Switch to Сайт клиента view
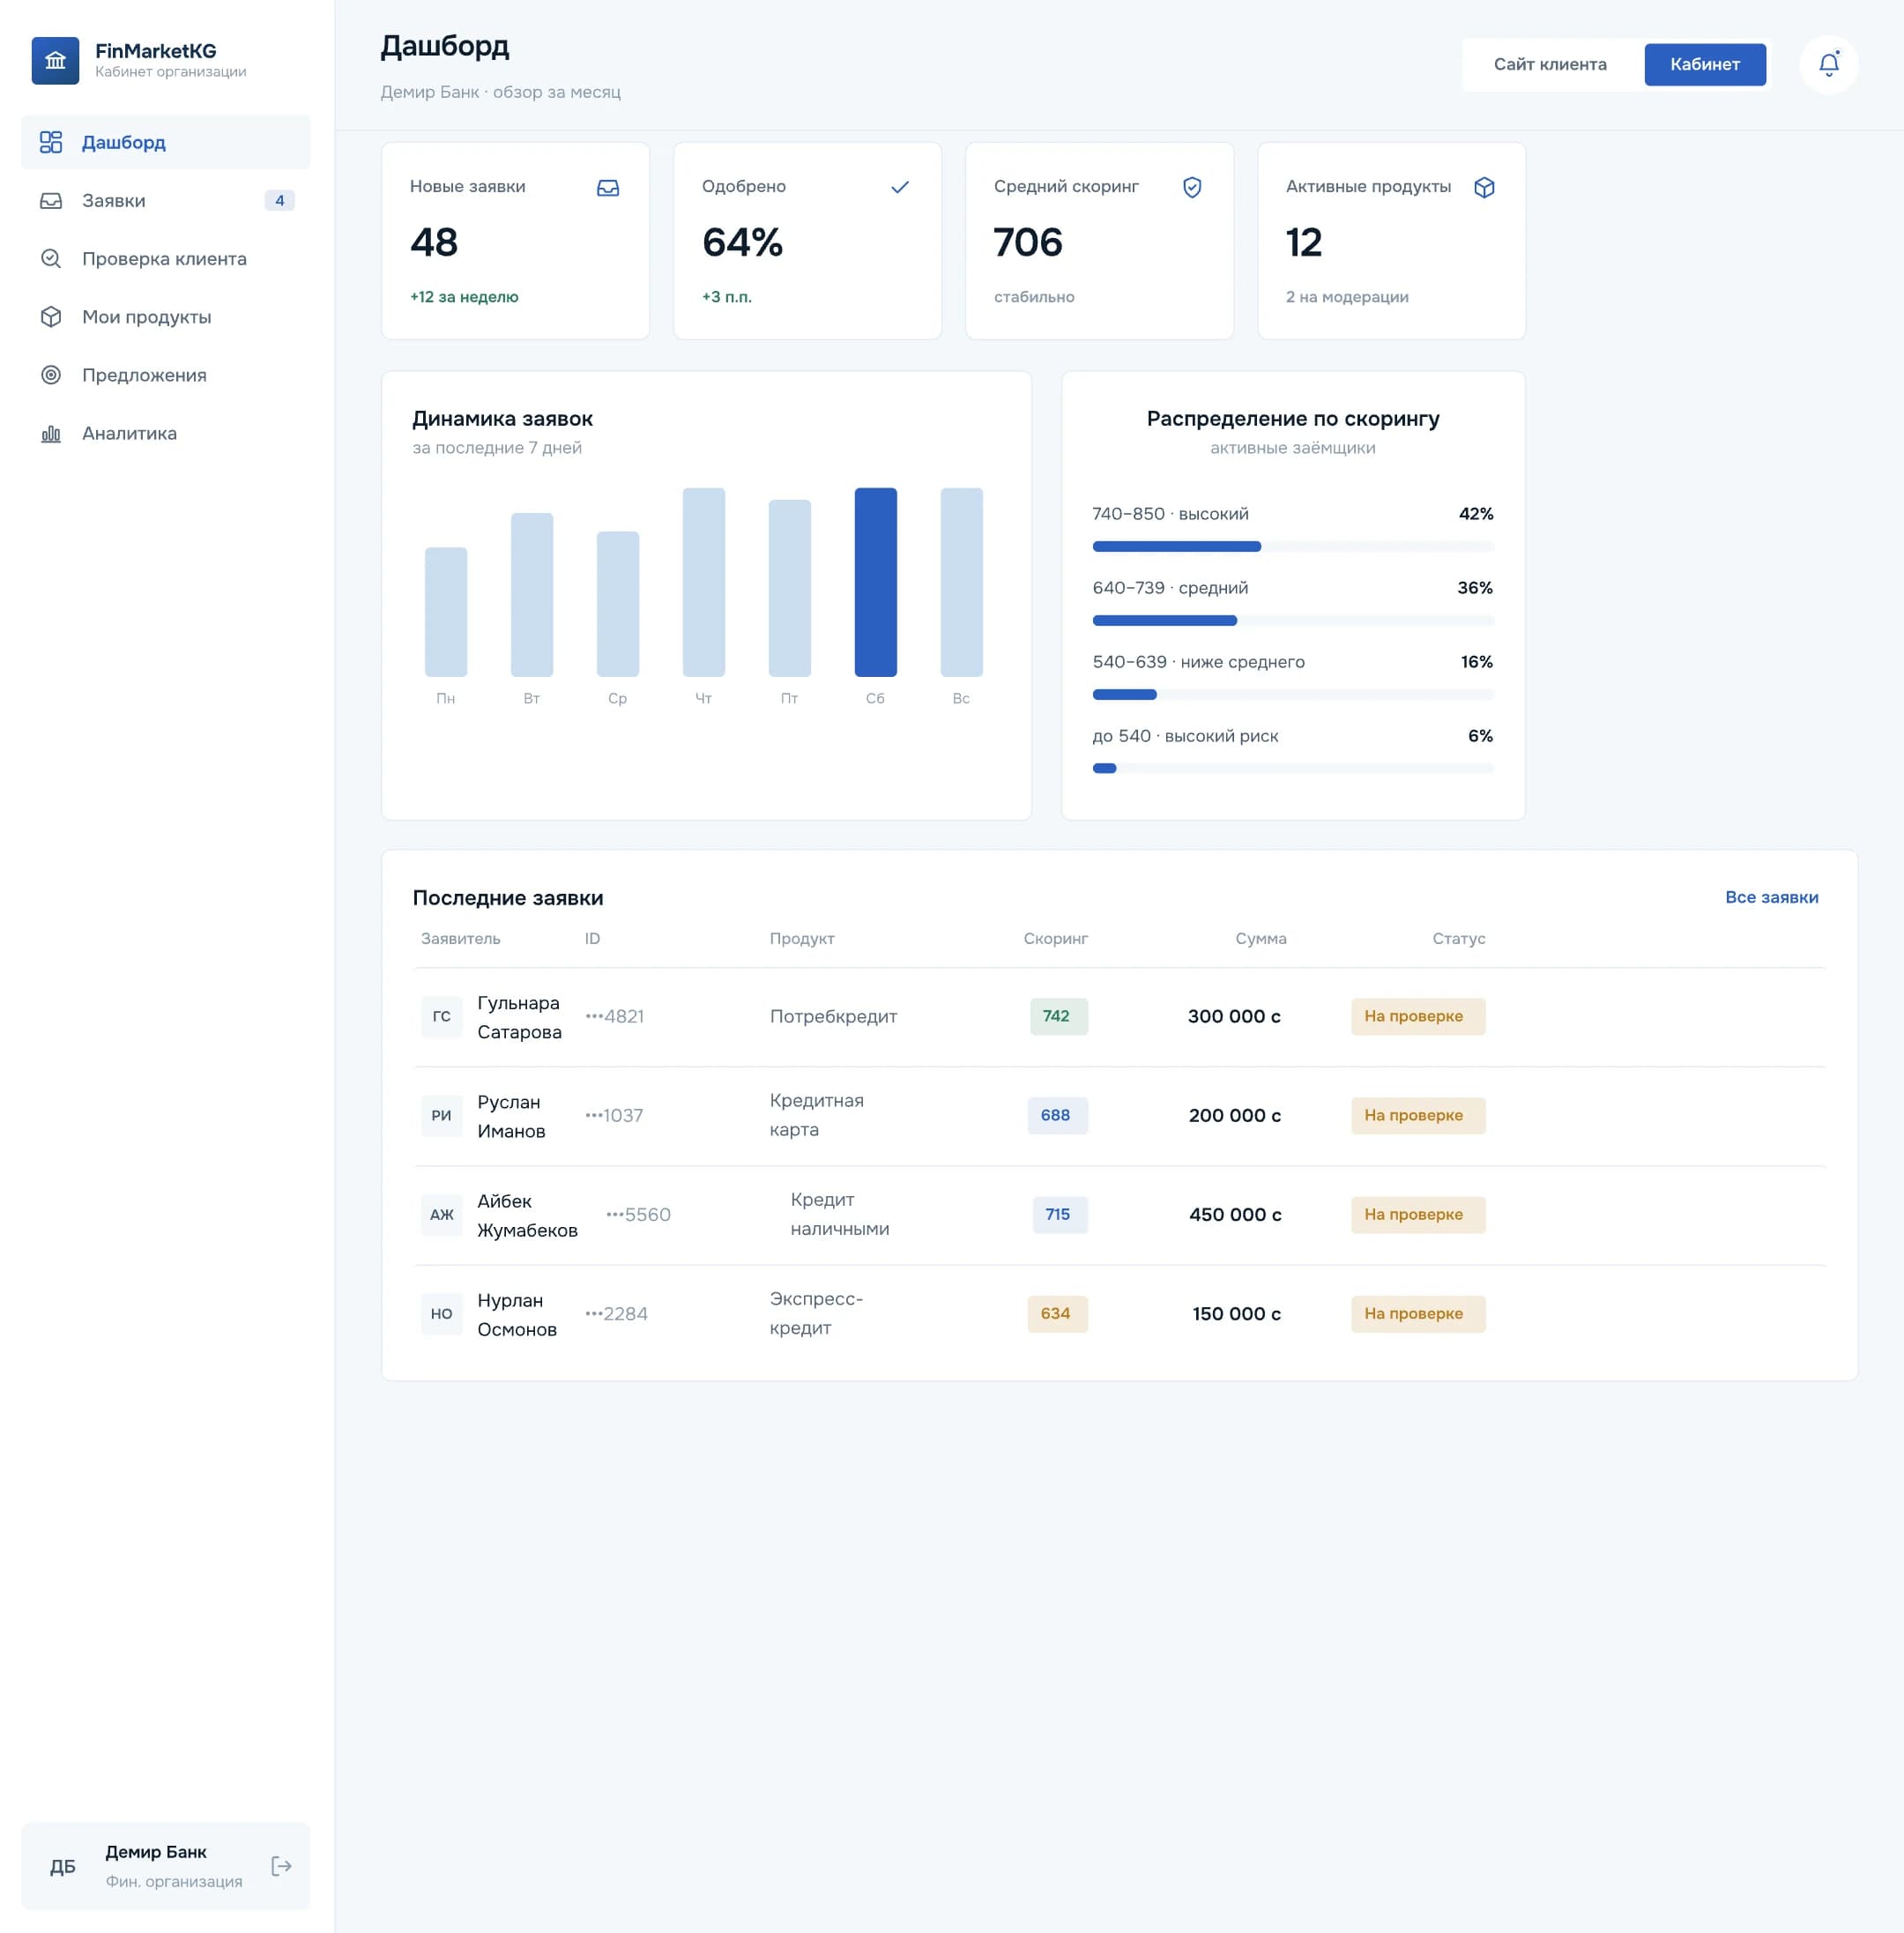 tap(1550, 64)
